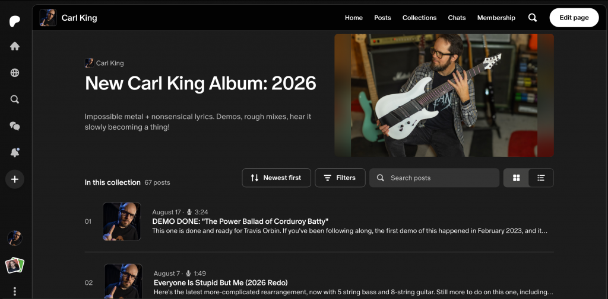Open the notifications bell icon
Image resolution: width=608 pixels, height=299 pixels.
[x=15, y=152]
